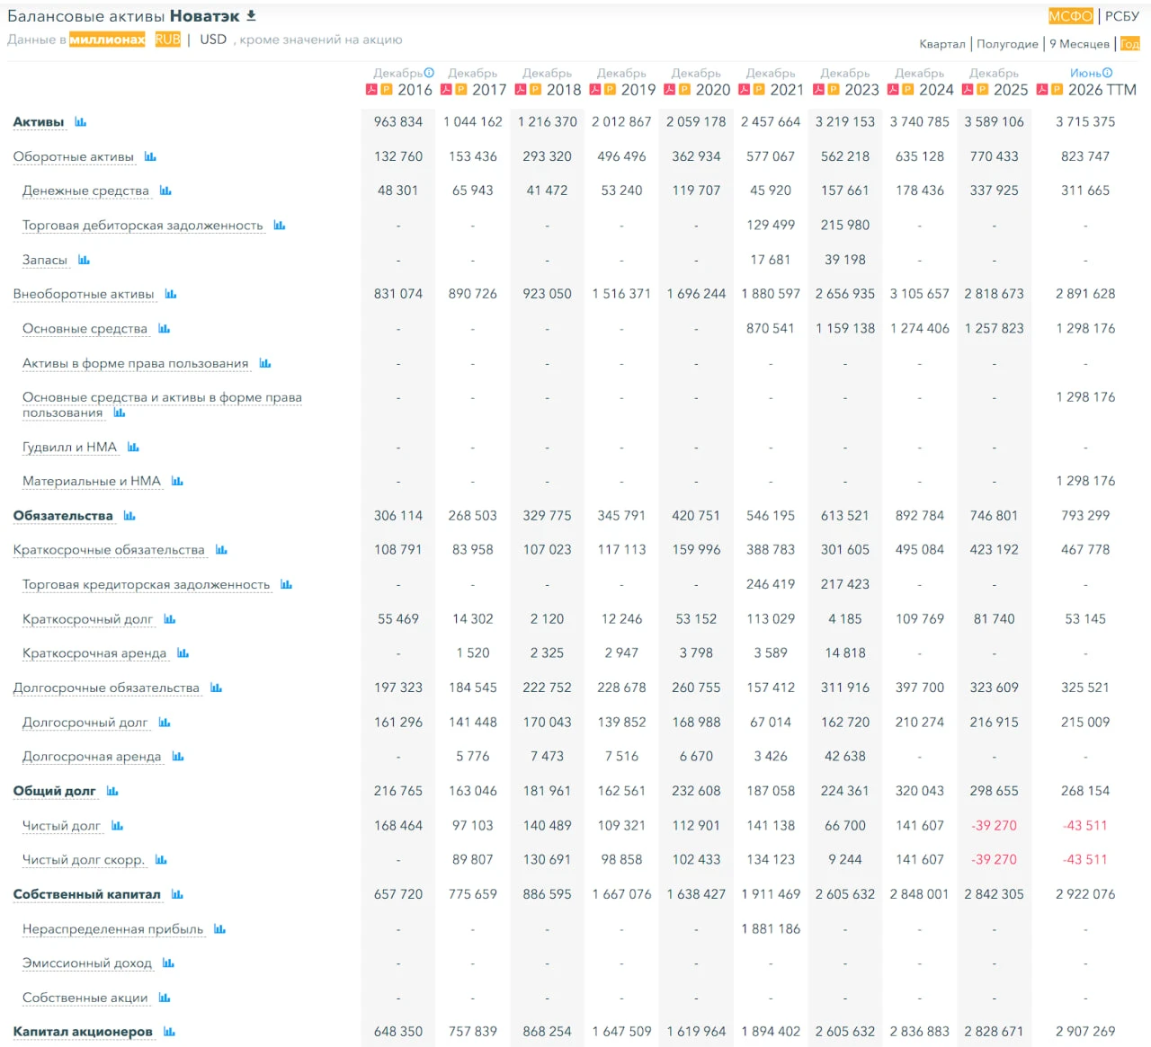Switch period to Полугодие
This screenshot has width=1151, height=1047.
pyautogui.click(x=1007, y=44)
